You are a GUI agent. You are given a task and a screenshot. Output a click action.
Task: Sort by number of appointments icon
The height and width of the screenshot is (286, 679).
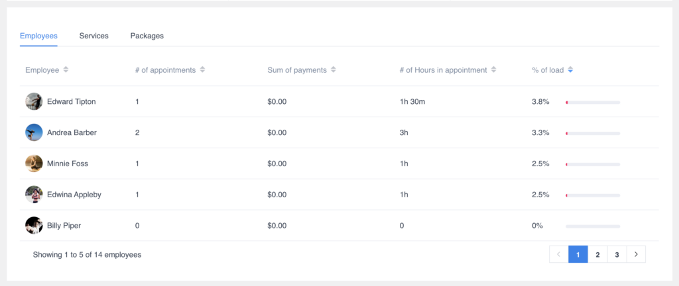pos(202,70)
